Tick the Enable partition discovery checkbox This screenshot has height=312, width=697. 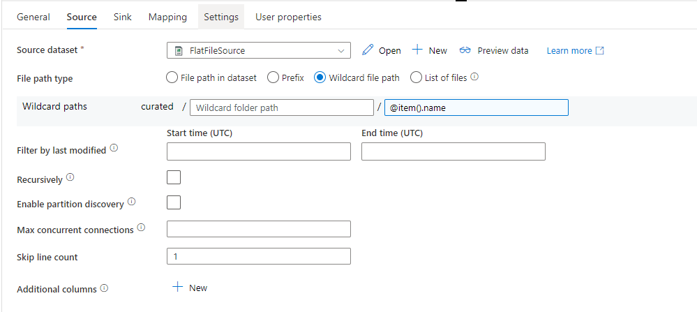pyautogui.click(x=174, y=202)
